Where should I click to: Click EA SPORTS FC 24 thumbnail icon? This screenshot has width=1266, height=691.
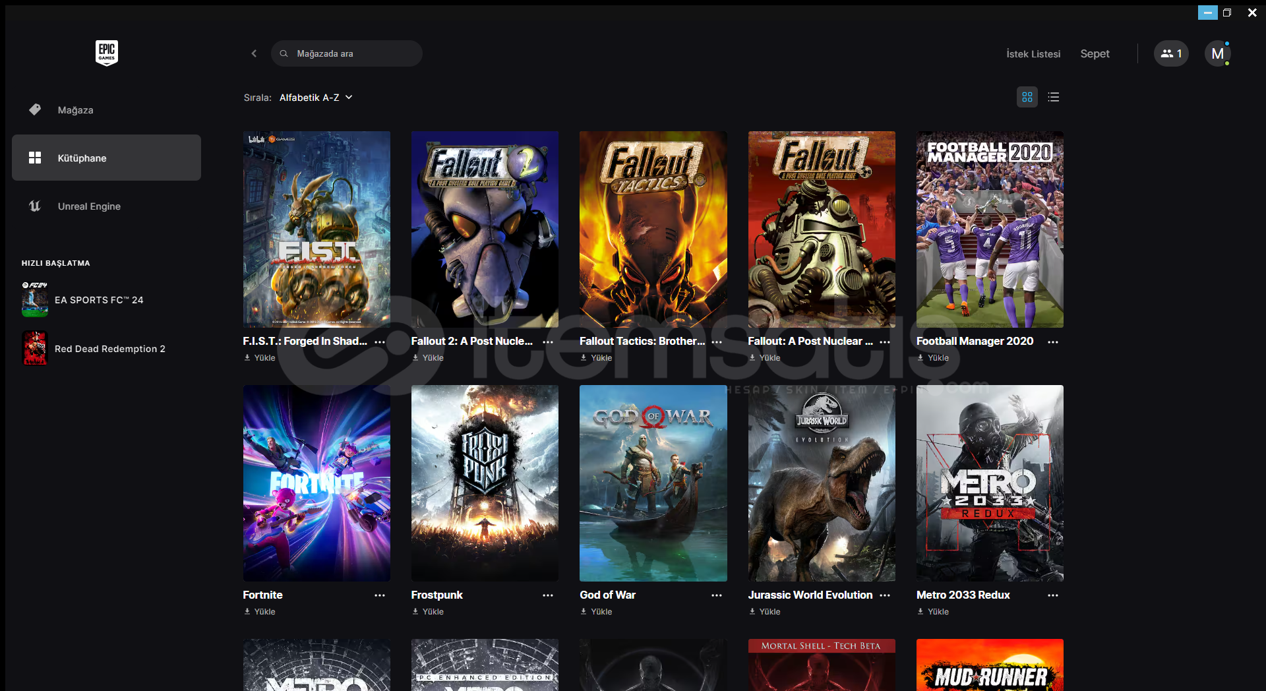(35, 300)
